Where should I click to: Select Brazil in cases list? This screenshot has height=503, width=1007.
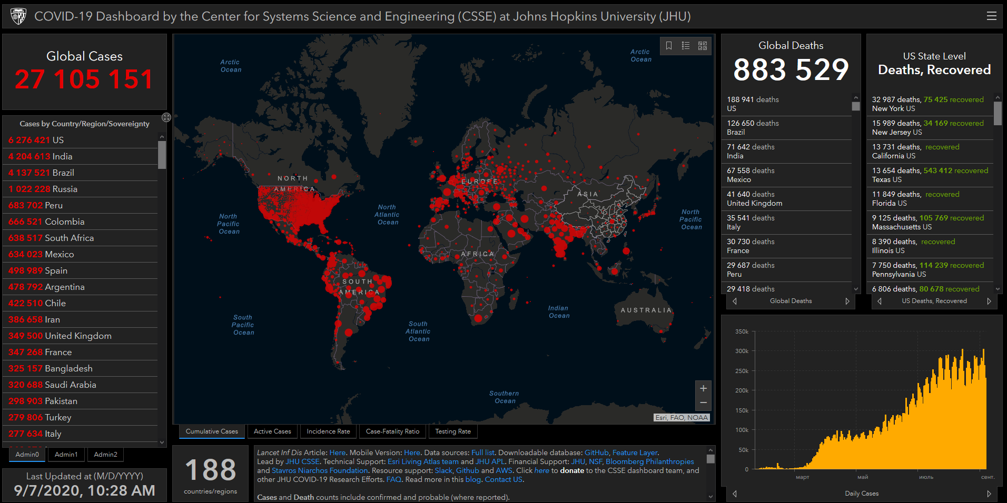tap(80, 173)
